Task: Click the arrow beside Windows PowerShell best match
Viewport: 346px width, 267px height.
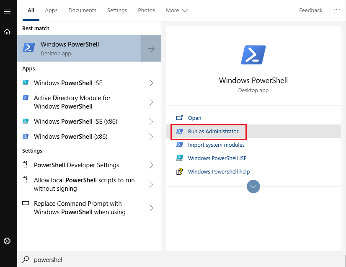Action: (x=151, y=48)
